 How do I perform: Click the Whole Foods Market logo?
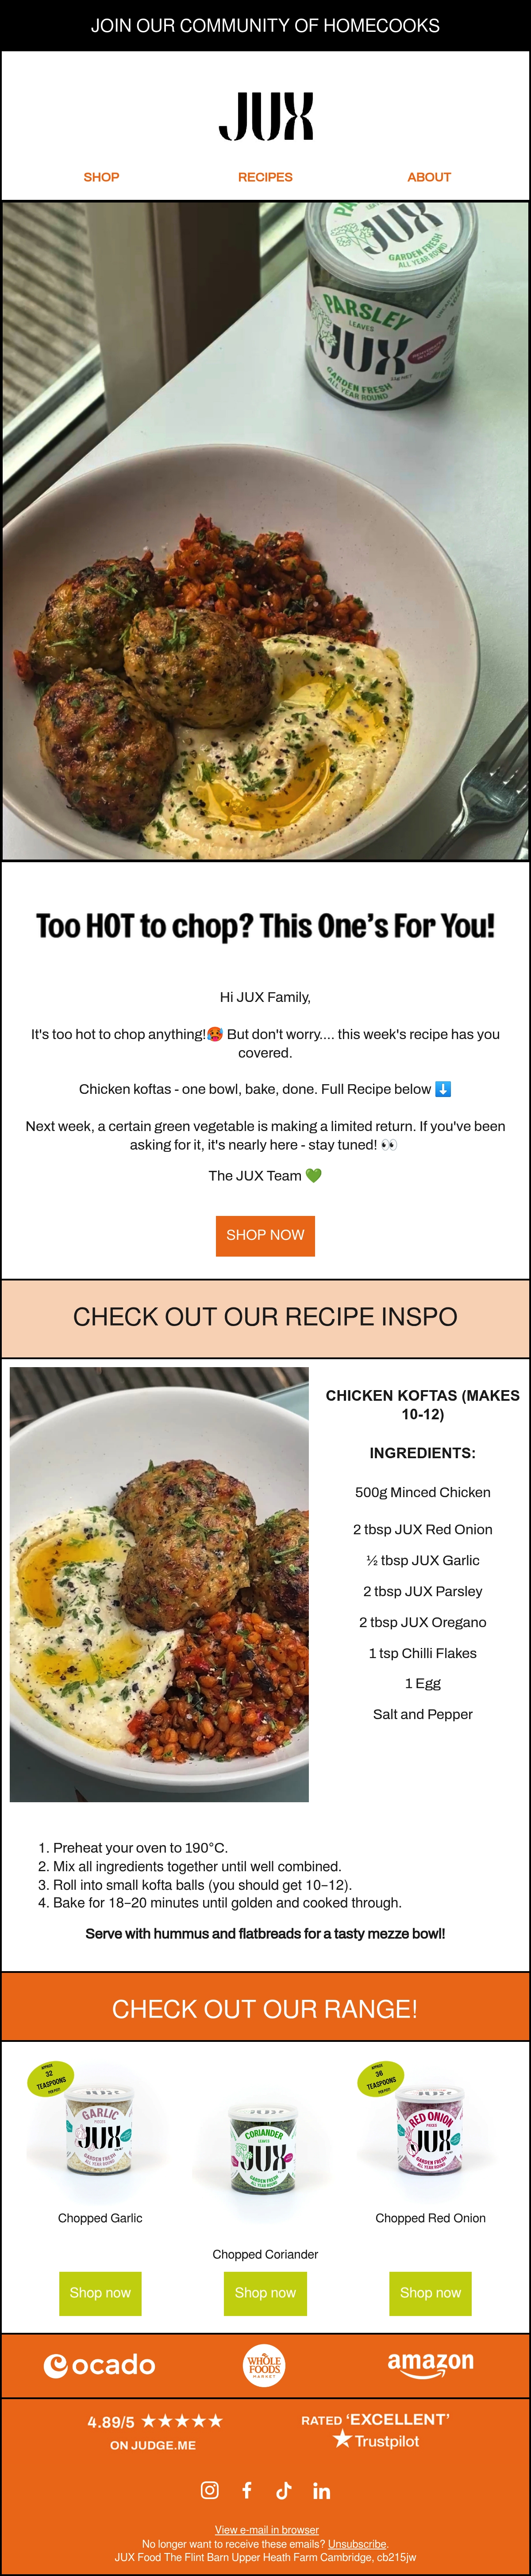coord(265,2365)
